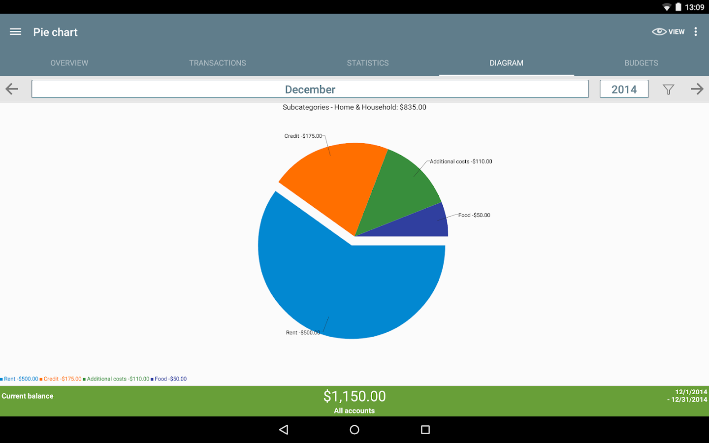The image size is (709, 443).
Task: Tap the $1,150.00 All accounts balance
Action: pyautogui.click(x=354, y=402)
